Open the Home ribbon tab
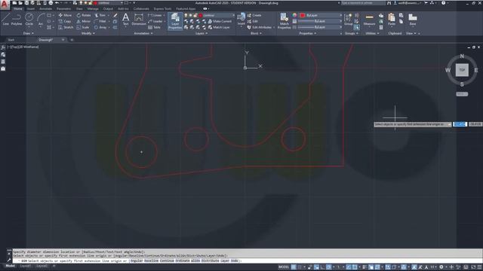This screenshot has height=271, width=483. pos(18,9)
